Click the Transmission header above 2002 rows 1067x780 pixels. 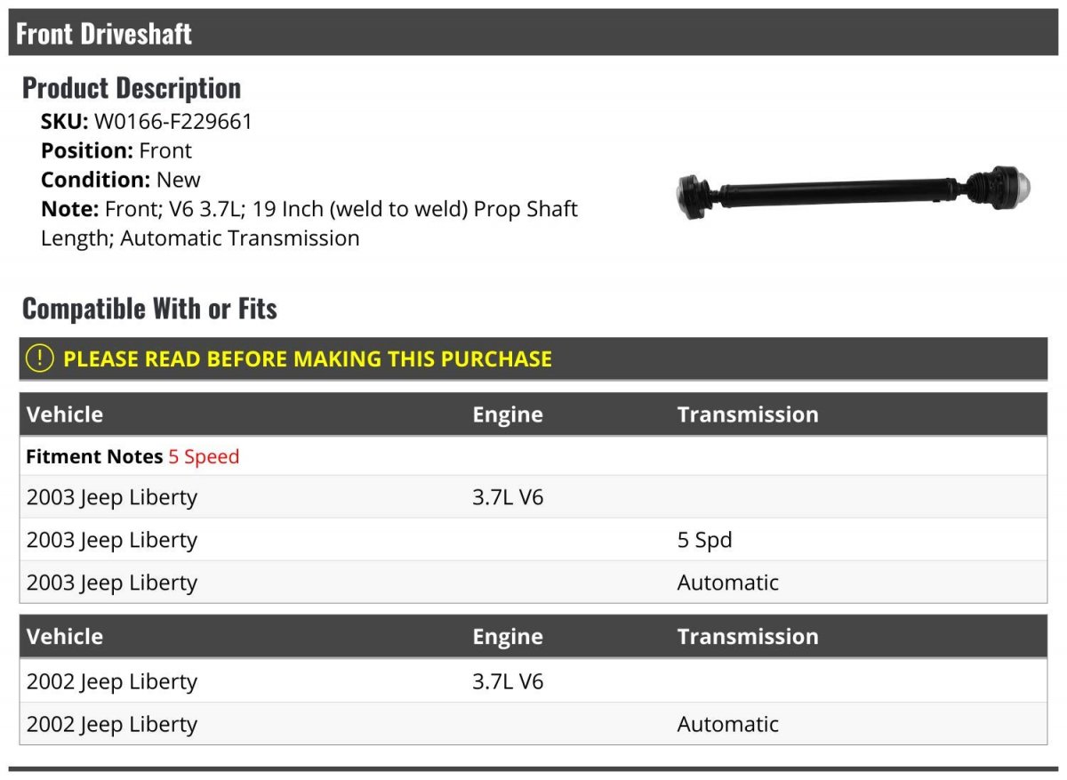pos(748,637)
